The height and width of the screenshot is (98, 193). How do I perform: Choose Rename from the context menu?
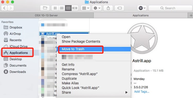(68, 69)
